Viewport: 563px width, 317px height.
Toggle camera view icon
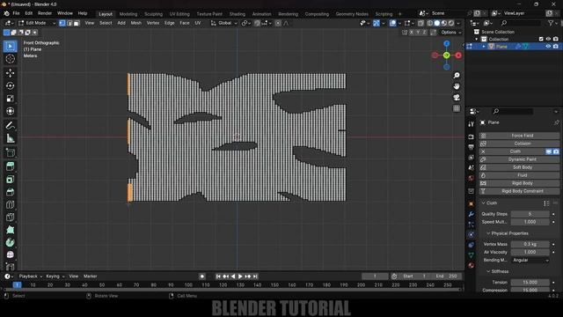(x=457, y=98)
